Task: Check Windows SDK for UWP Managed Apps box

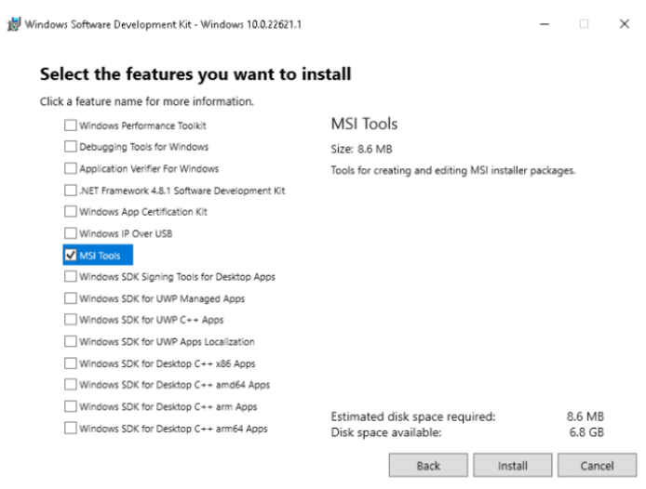Action: pos(71,298)
